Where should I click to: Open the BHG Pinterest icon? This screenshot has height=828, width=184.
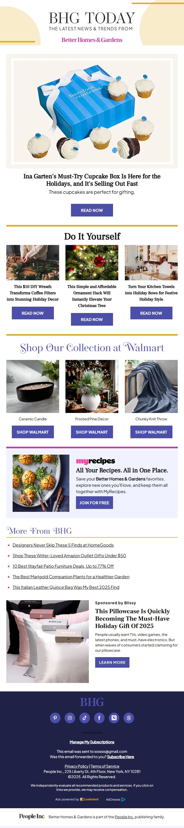coord(55,718)
